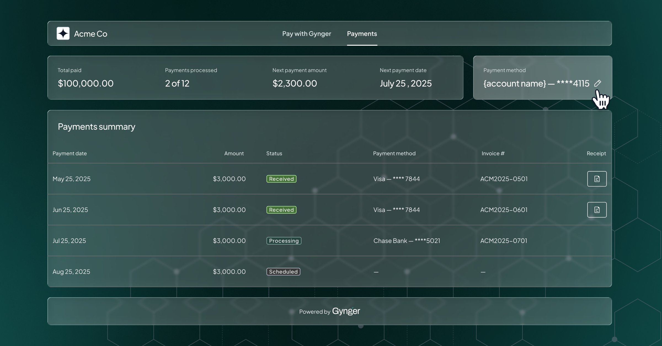Click the pencil icon to edit the payment method
662x346 pixels.
597,83
